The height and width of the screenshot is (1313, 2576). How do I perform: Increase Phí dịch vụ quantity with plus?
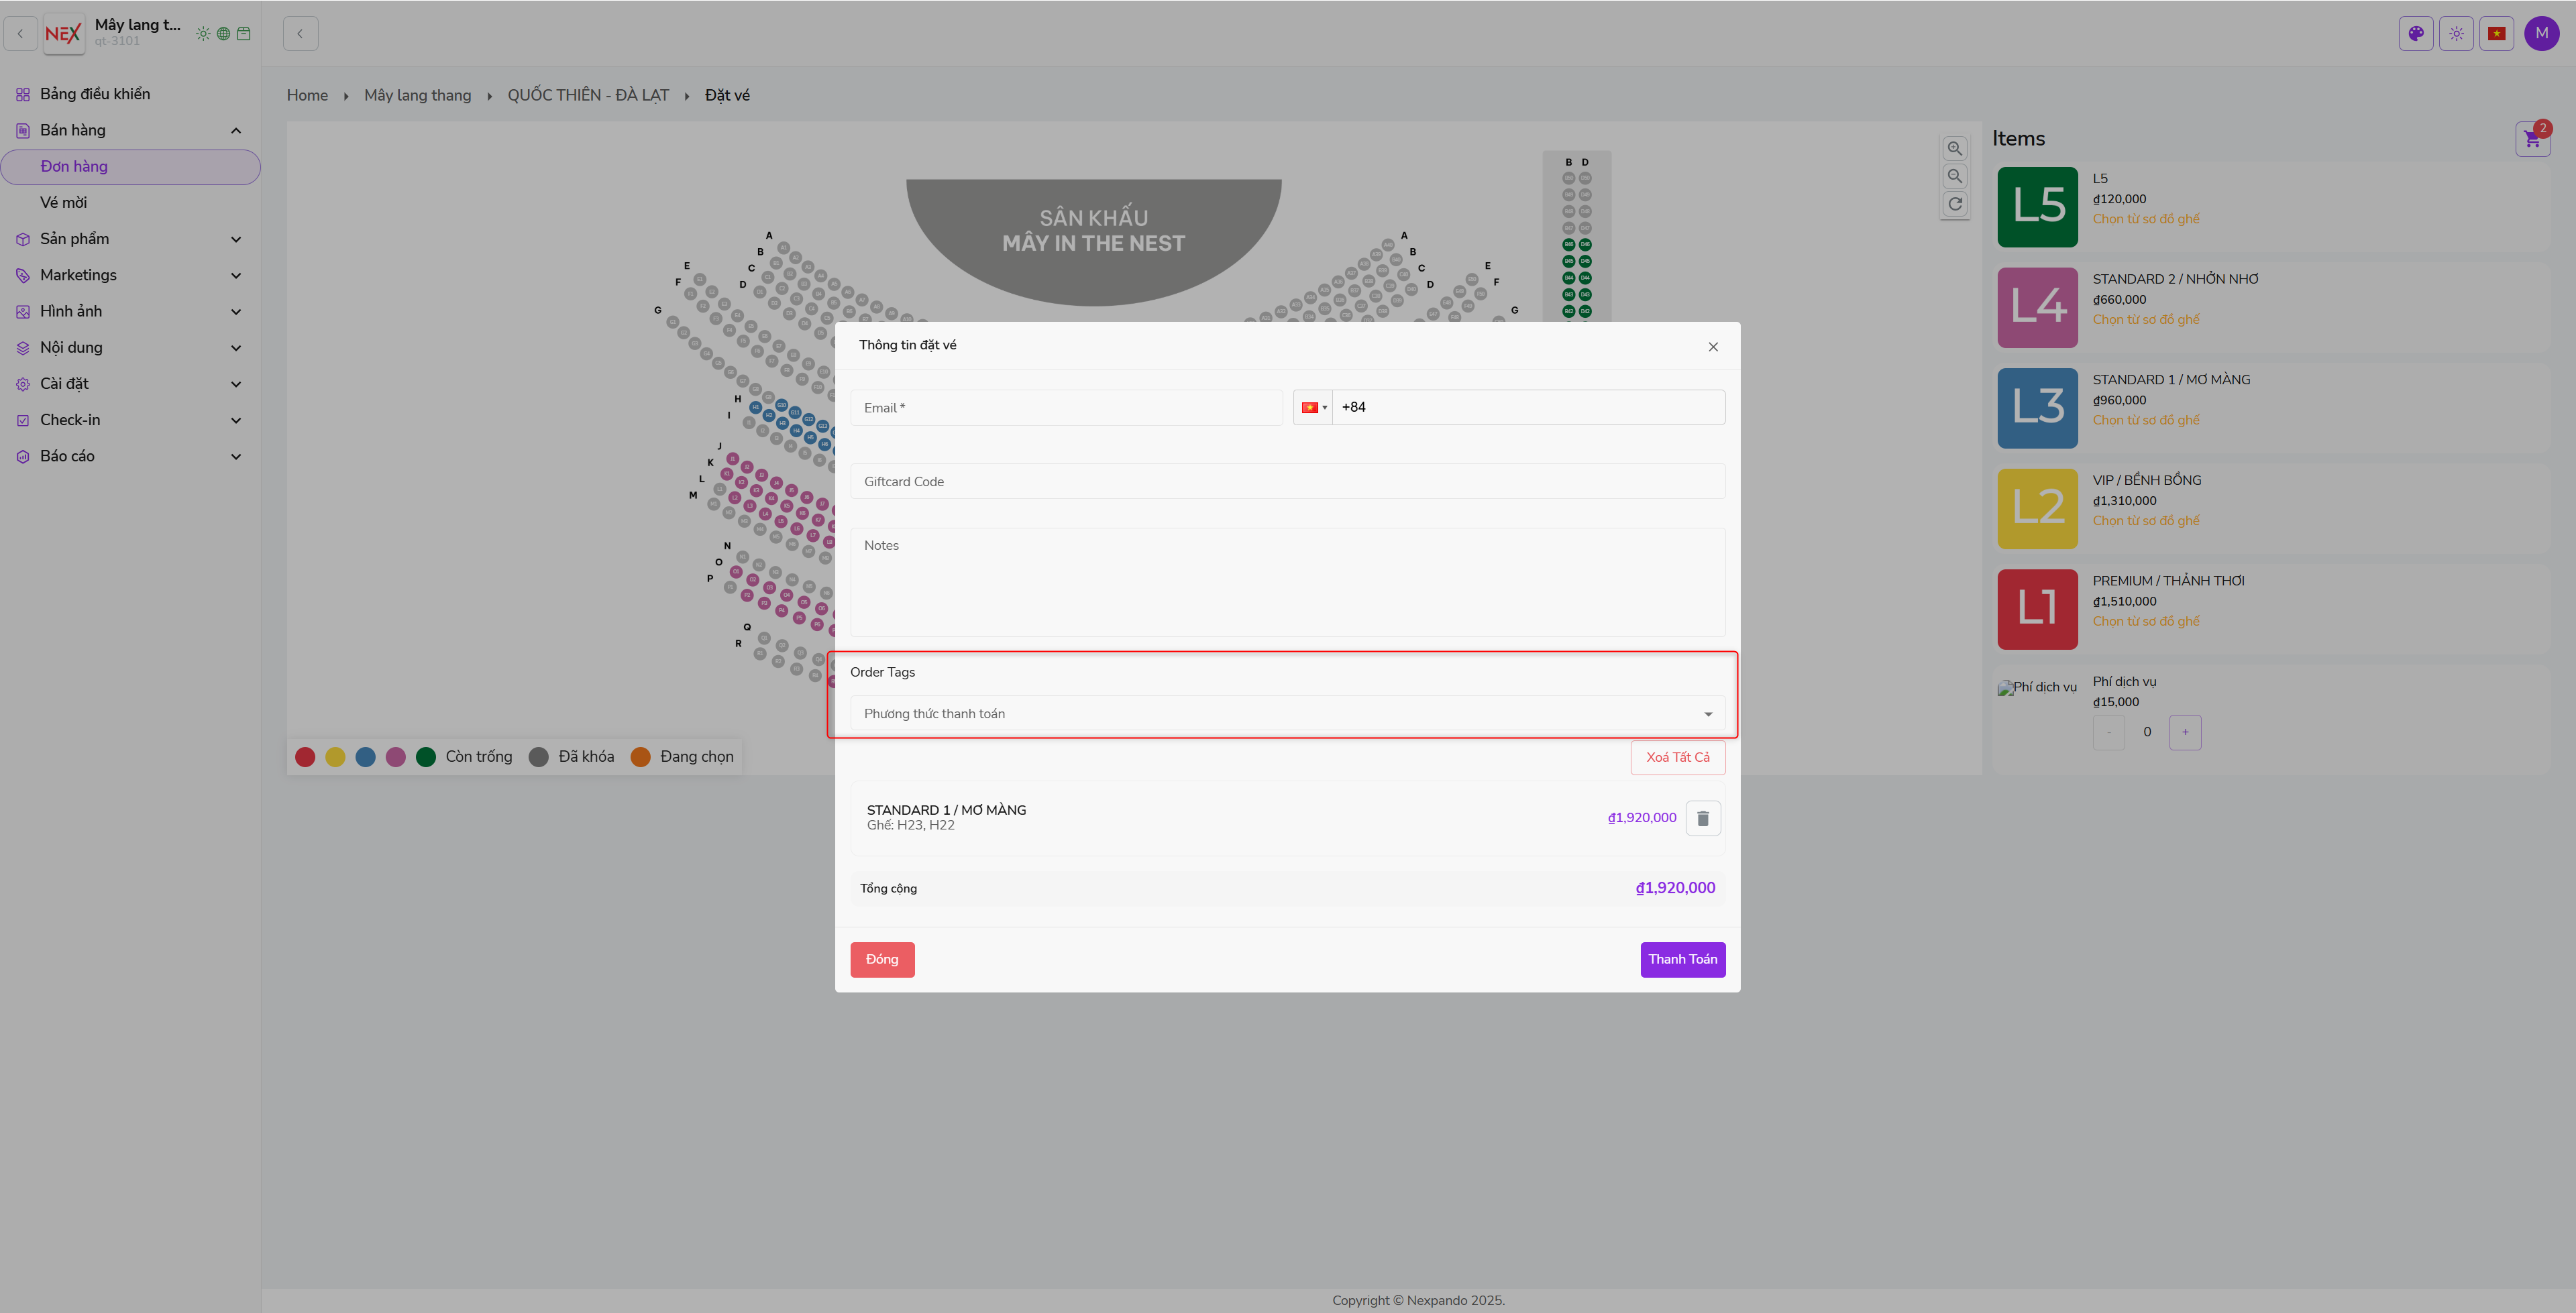click(x=2185, y=732)
